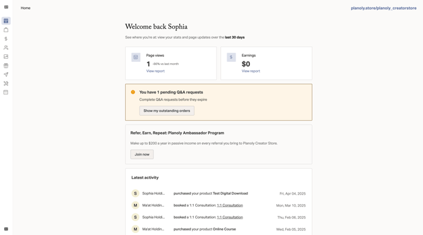Open the Home dashboard sidebar icon
This screenshot has width=423, height=235.
[x=6, y=21]
